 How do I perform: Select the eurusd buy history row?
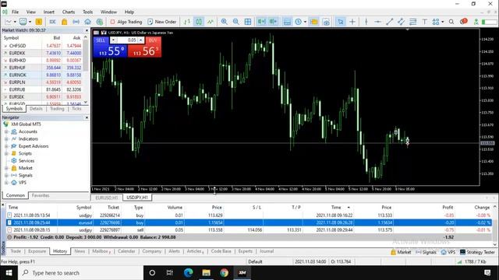[249, 222]
